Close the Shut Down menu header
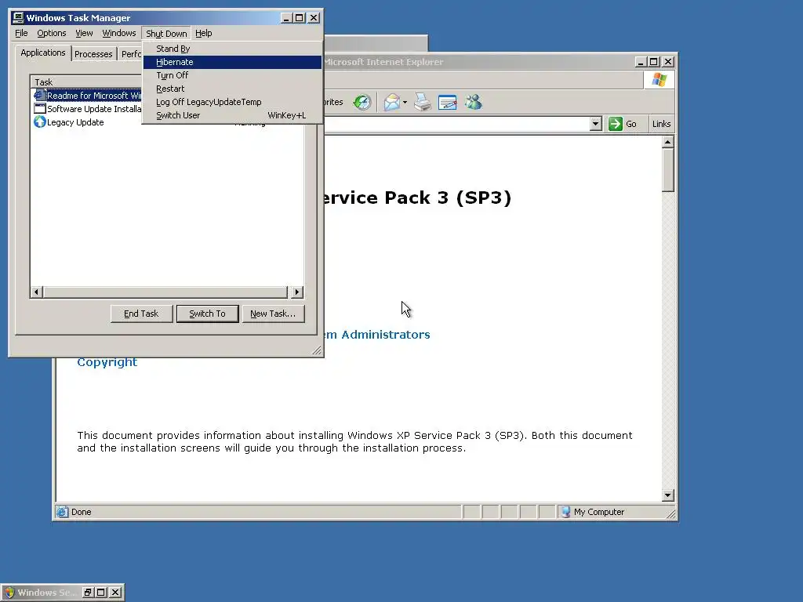This screenshot has height=602, width=803. [x=166, y=33]
